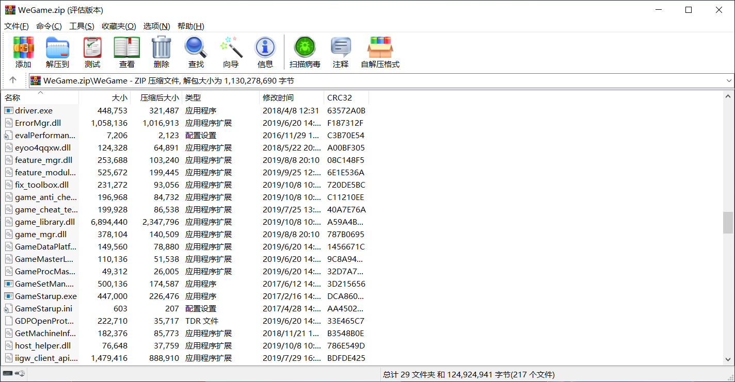This screenshot has width=735, height=382.
Task: Sort by Name (名称) column header
Action: (x=40, y=97)
